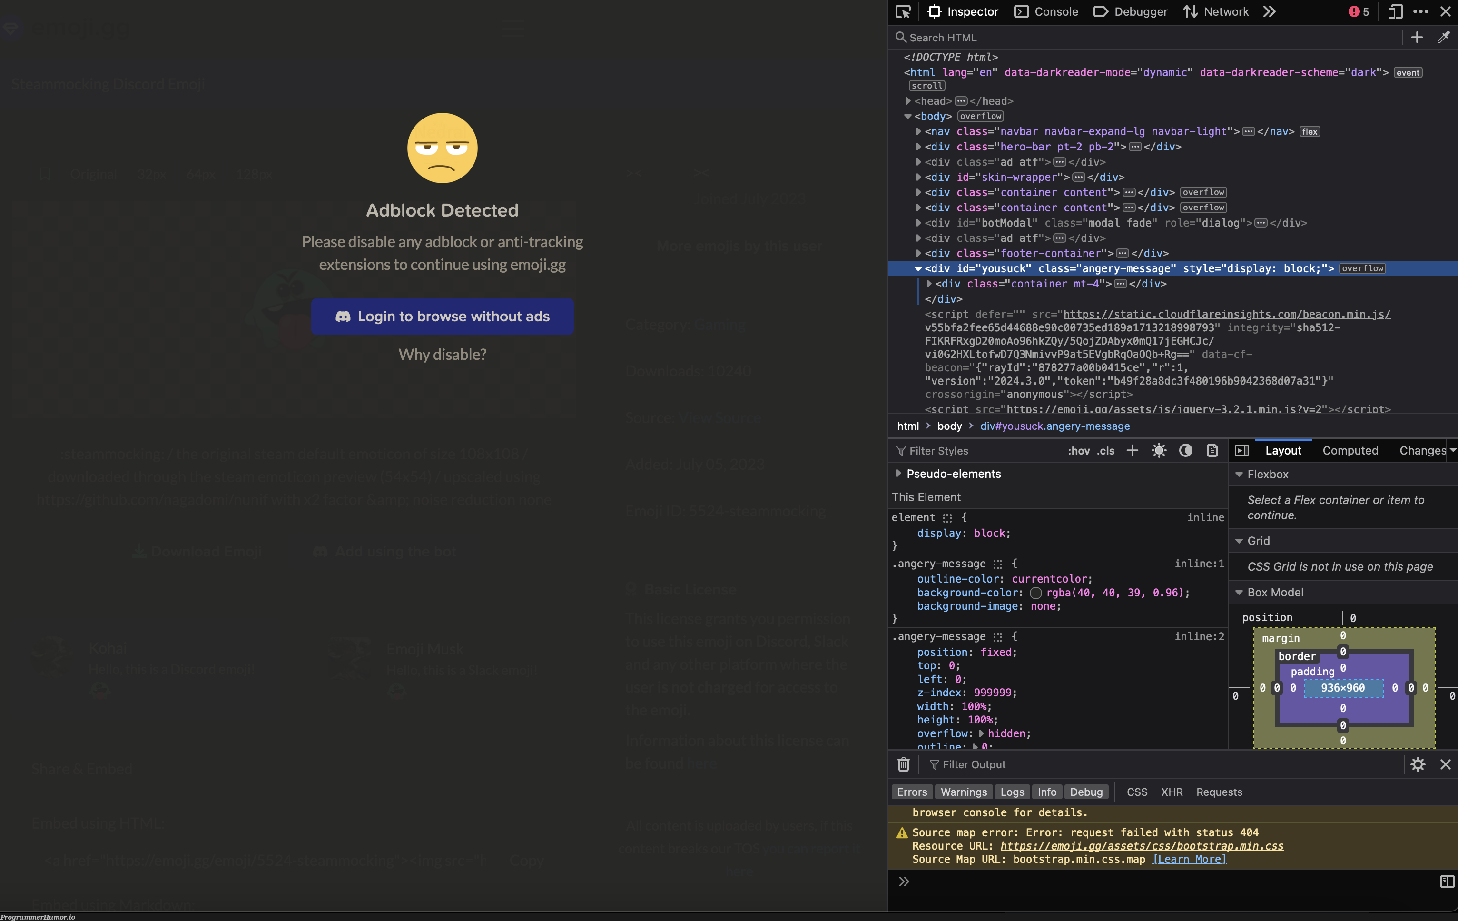Viewport: 1458px width, 921px height.
Task: Click the Discord icon on the Login button
Action: (343, 317)
